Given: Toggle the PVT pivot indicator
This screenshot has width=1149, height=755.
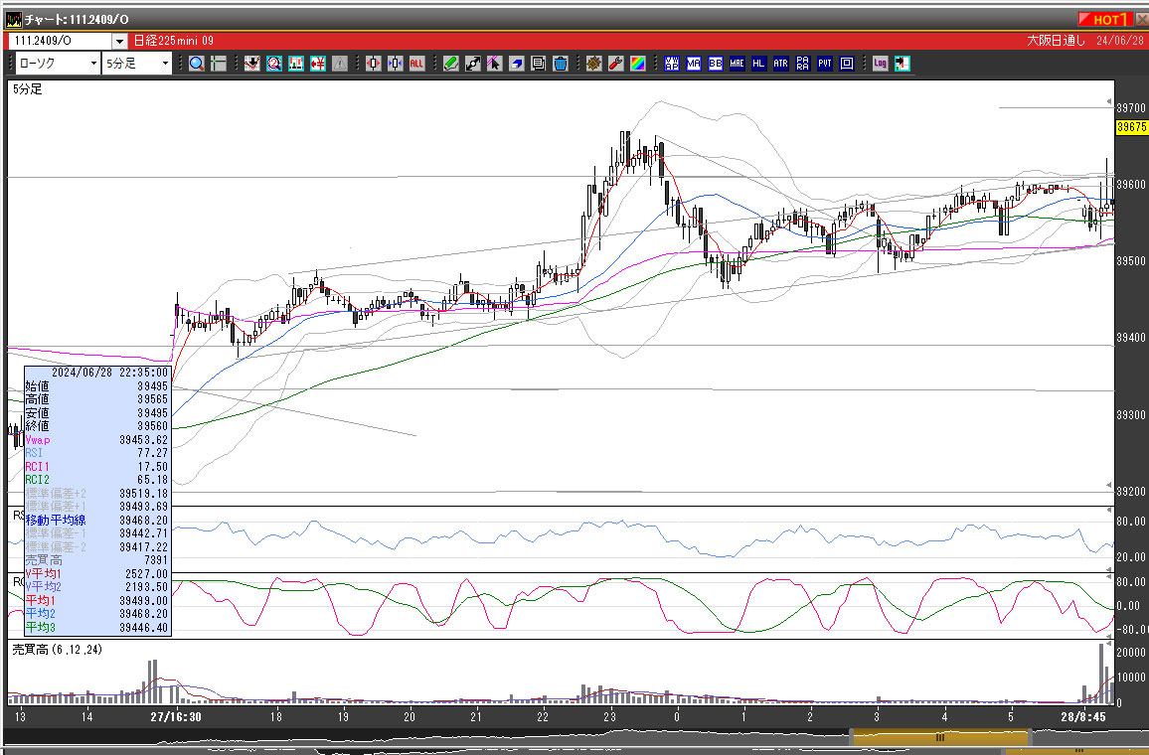Looking at the screenshot, I should click(x=825, y=64).
